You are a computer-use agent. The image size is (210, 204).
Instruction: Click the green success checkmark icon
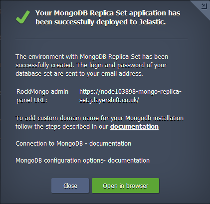(x=23, y=17)
